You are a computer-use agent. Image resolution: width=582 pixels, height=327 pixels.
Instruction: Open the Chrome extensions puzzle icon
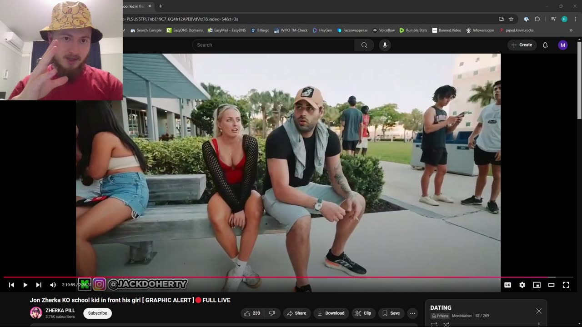tap(537, 19)
